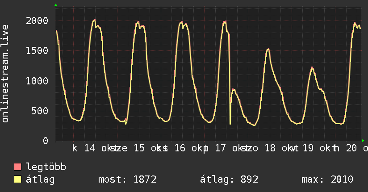Viewport: 368px width, 192px height.
Task: Click the 1500 y-axis label
Action: (x=37, y=51)
